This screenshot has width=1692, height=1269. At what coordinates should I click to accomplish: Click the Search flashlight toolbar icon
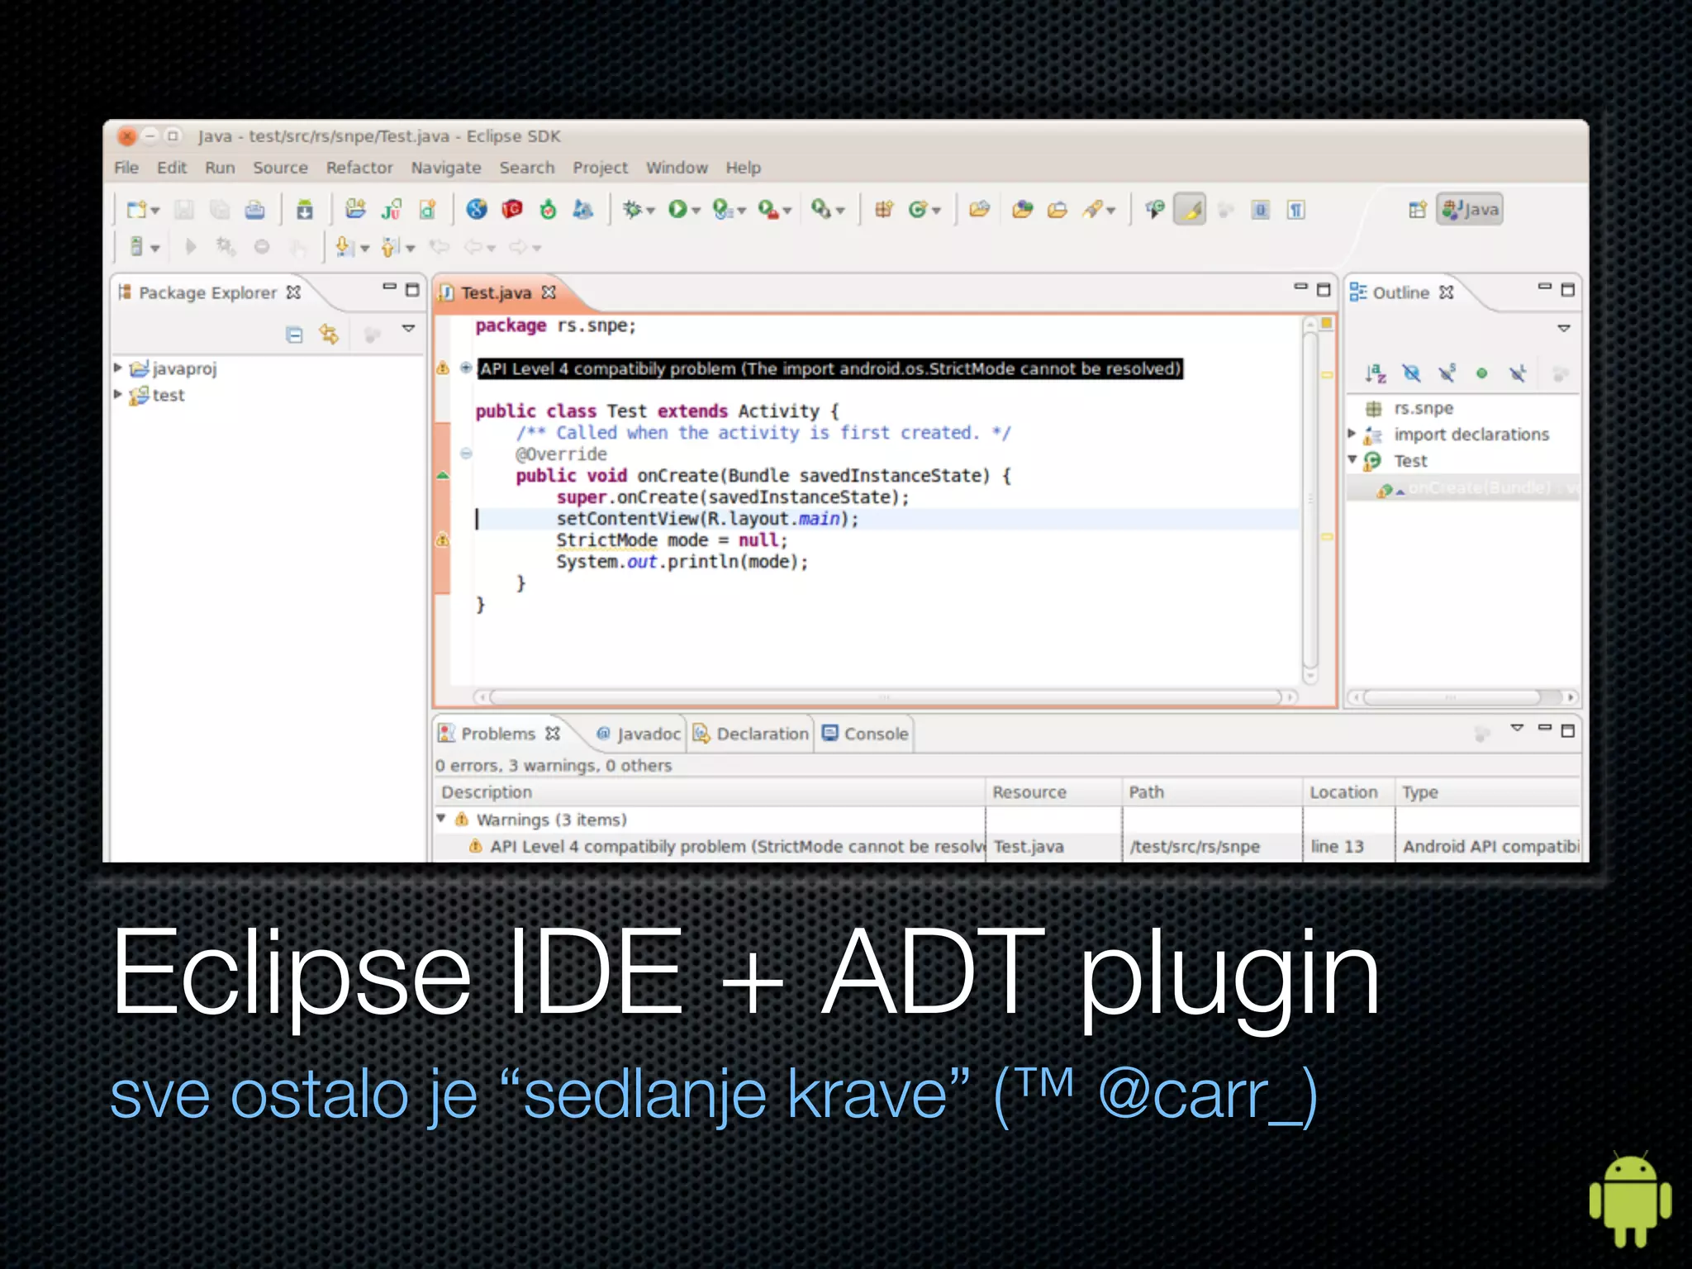[x=1093, y=210]
